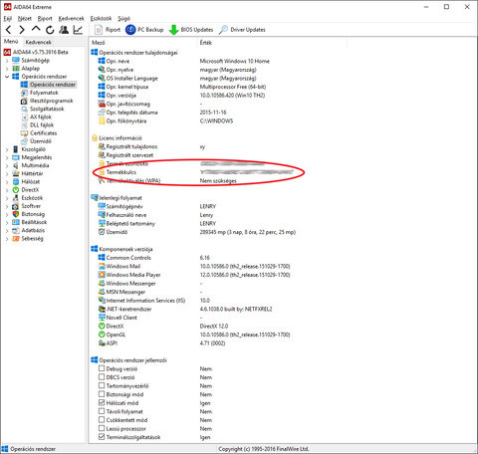
Task: Launch PC Backup from the toolbar
Action: pos(144,30)
